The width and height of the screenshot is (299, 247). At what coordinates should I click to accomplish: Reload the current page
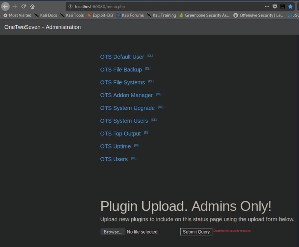click(23, 7)
